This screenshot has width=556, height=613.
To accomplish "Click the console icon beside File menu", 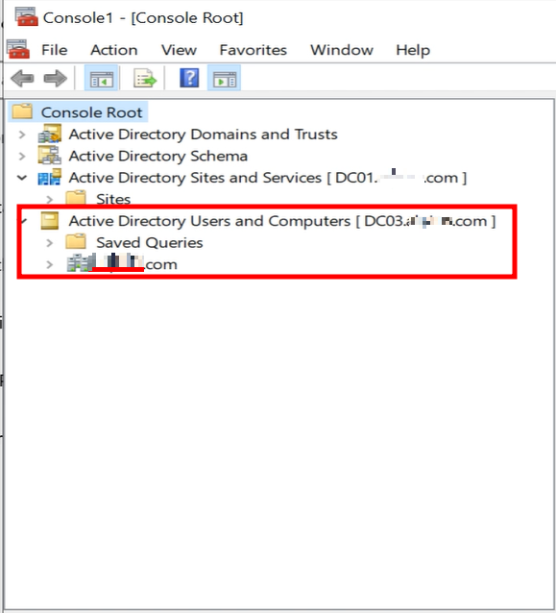I will (18, 49).
